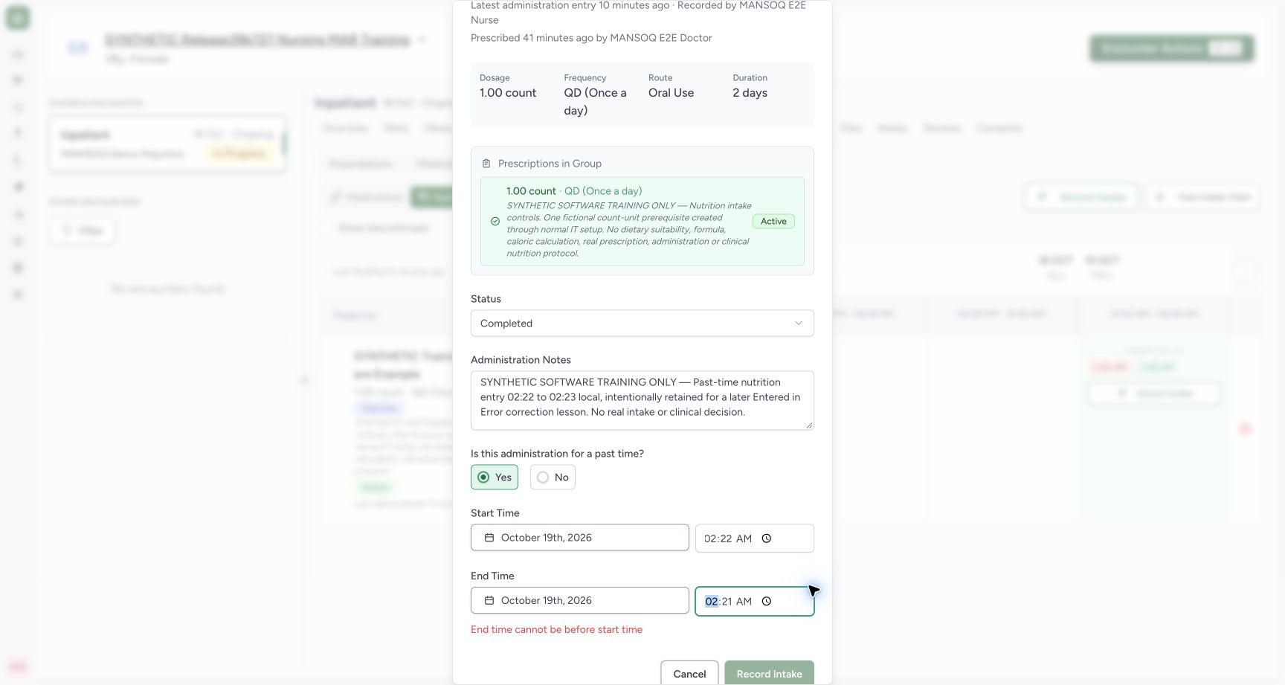Viewport: 1285px width, 685px height.
Task: Click the "End Time" label
Action: [x=492, y=576]
